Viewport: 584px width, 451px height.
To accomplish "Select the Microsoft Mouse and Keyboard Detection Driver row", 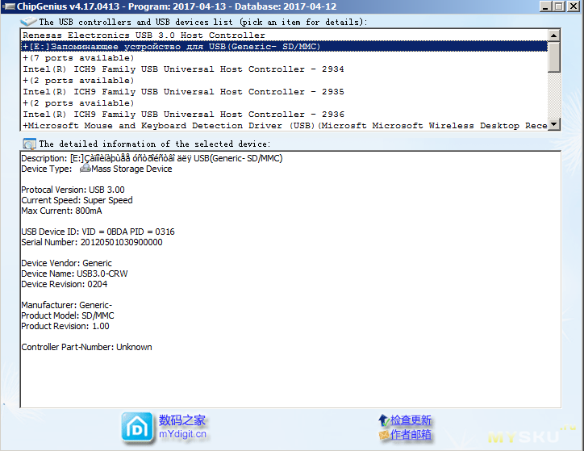I will 284,126.
